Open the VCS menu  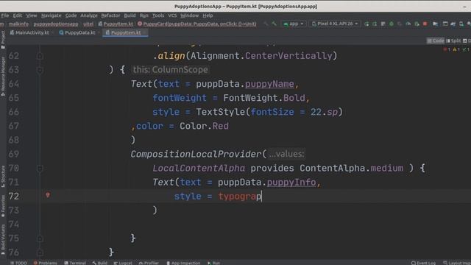pos(172,15)
